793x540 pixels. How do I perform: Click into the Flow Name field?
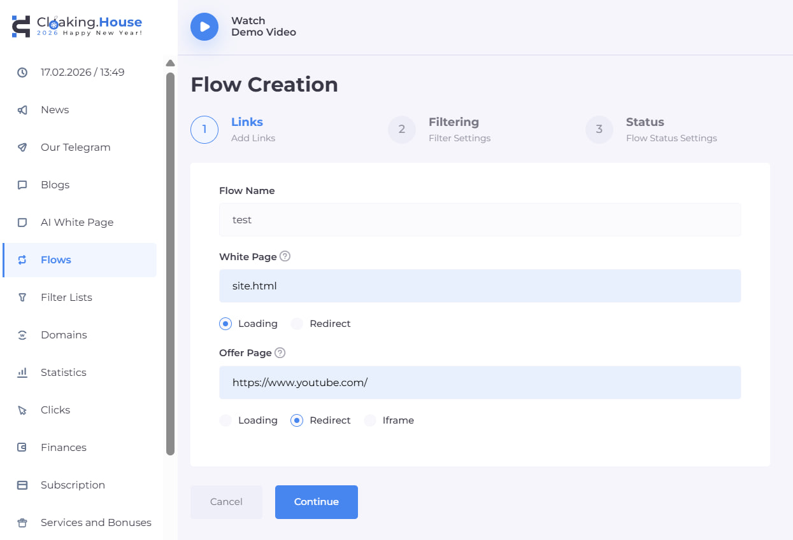tap(480, 220)
